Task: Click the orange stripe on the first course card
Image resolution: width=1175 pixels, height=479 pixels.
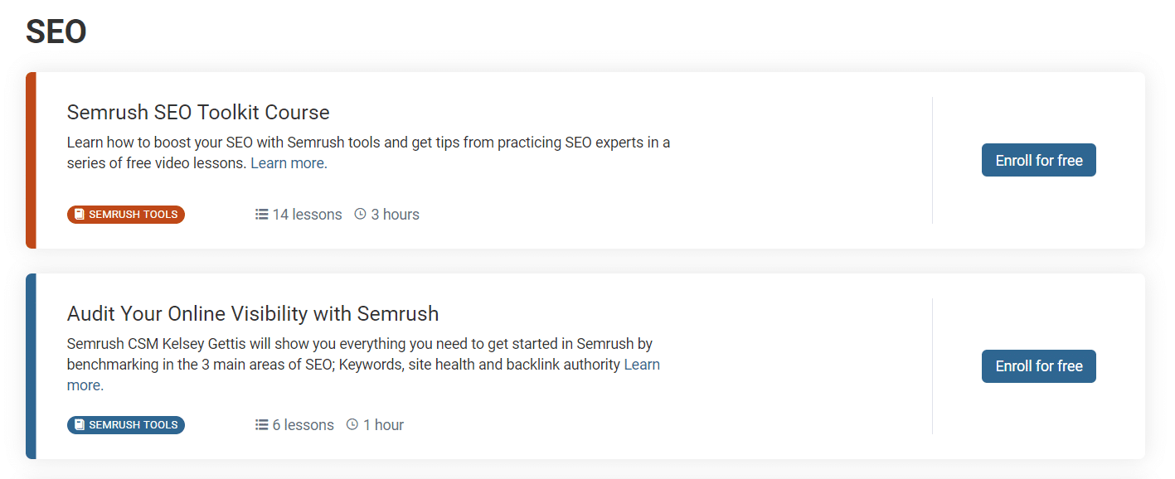Action: 31,160
